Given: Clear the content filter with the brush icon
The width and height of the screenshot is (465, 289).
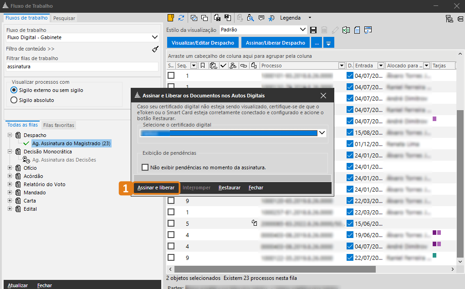Looking at the screenshot, I should [155, 49].
